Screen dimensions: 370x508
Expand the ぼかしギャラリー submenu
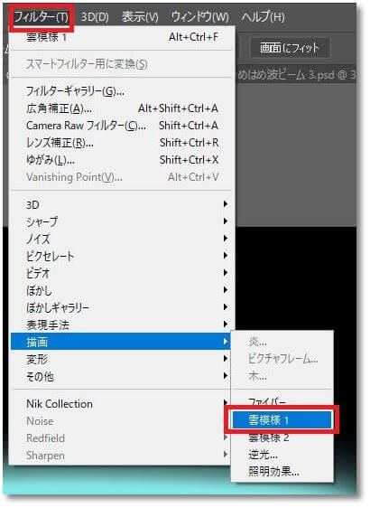click(x=122, y=307)
